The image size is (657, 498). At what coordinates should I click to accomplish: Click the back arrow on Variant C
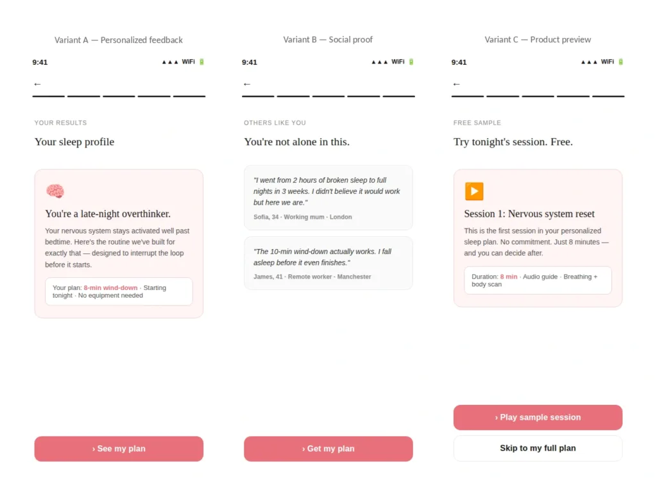pos(456,83)
